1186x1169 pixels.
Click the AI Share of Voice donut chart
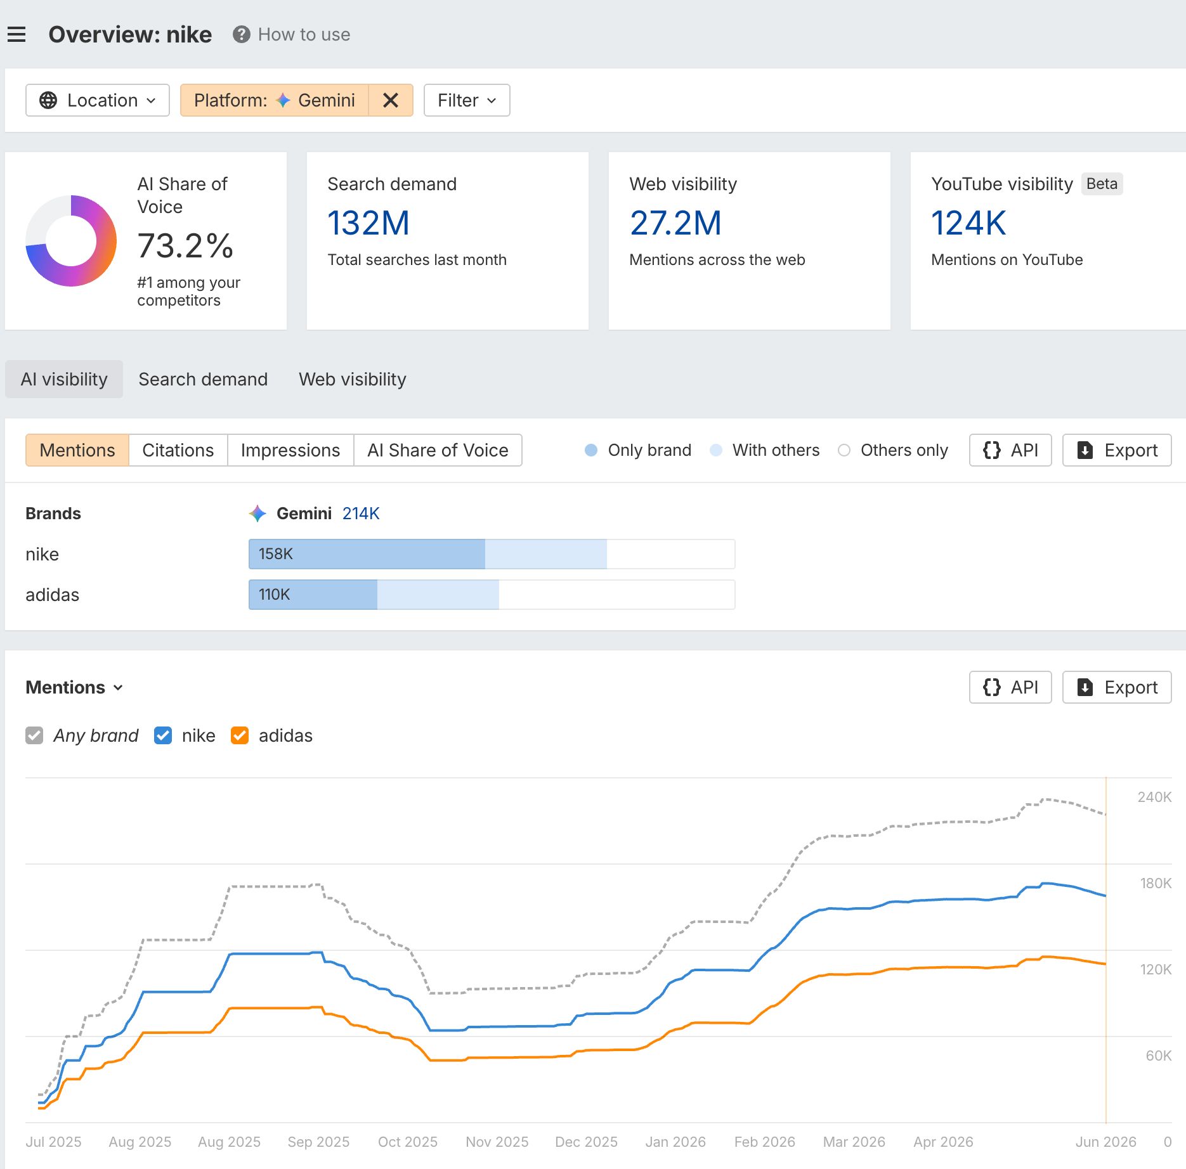pos(71,241)
